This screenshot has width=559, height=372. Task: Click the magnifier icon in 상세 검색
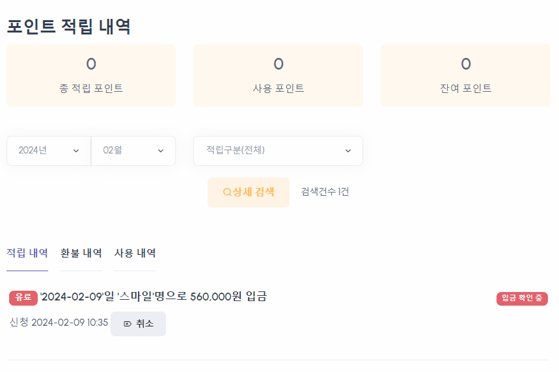pyautogui.click(x=227, y=193)
